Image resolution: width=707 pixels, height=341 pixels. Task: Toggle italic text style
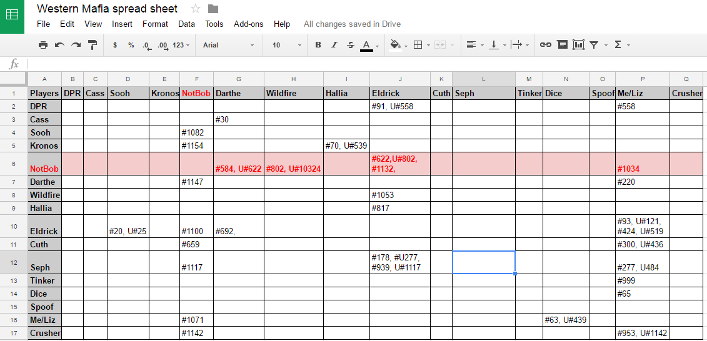click(334, 45)
